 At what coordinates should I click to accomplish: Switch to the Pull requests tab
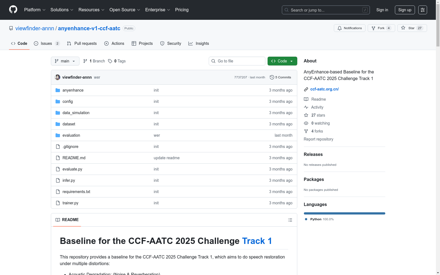[x=82, y=43]
